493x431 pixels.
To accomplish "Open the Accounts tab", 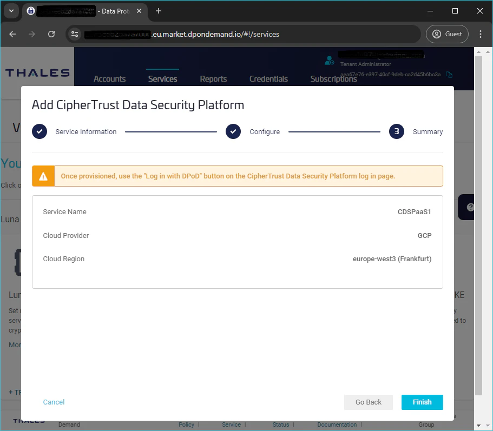I will pyautogui.click(x=109, y=79).
